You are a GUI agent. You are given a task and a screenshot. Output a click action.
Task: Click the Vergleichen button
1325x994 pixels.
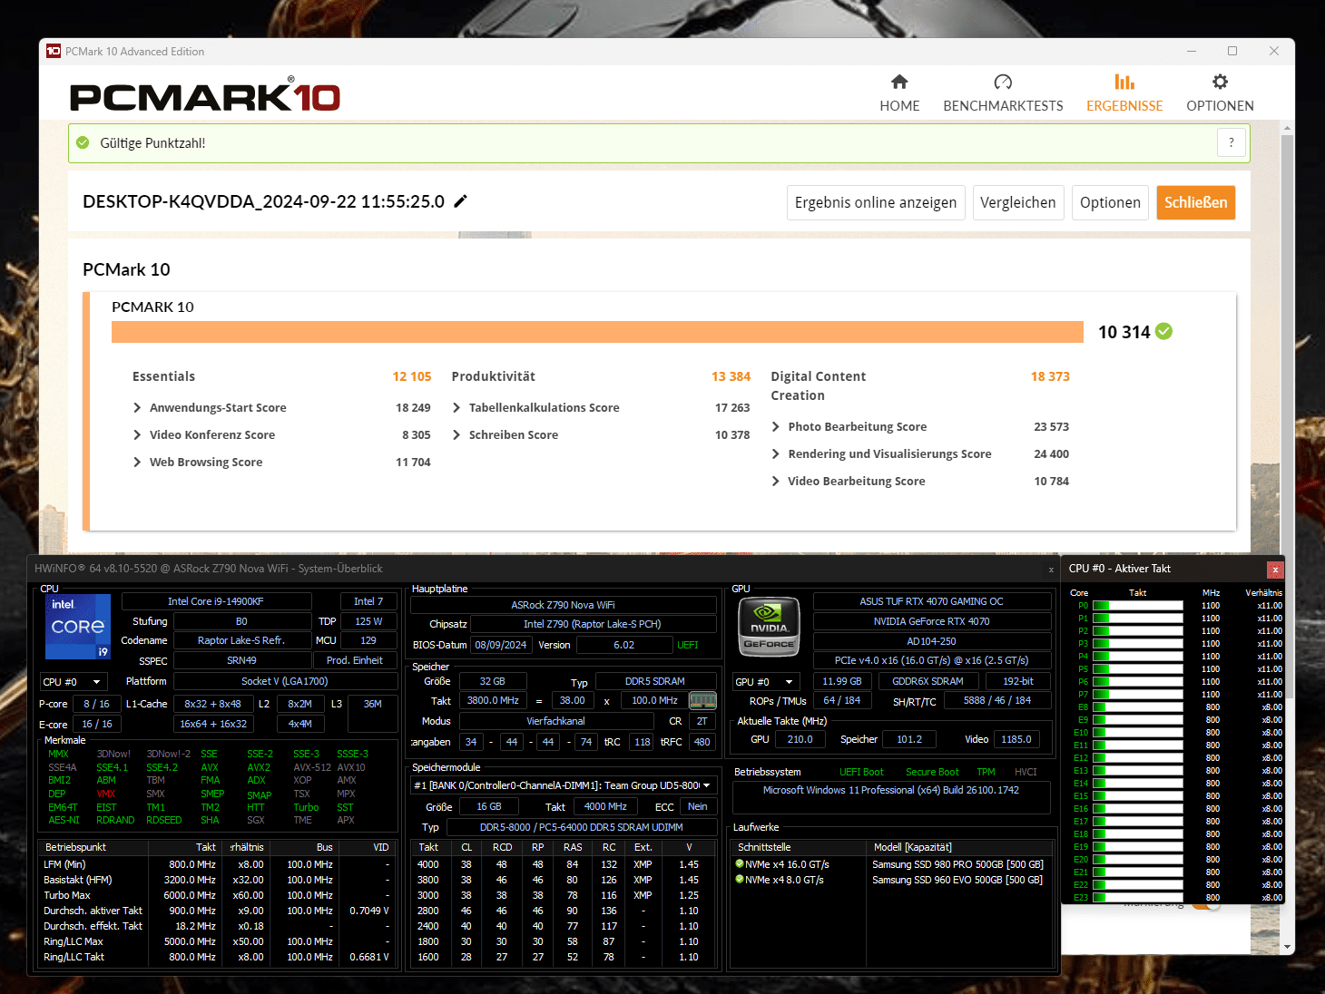[1018, 202]
